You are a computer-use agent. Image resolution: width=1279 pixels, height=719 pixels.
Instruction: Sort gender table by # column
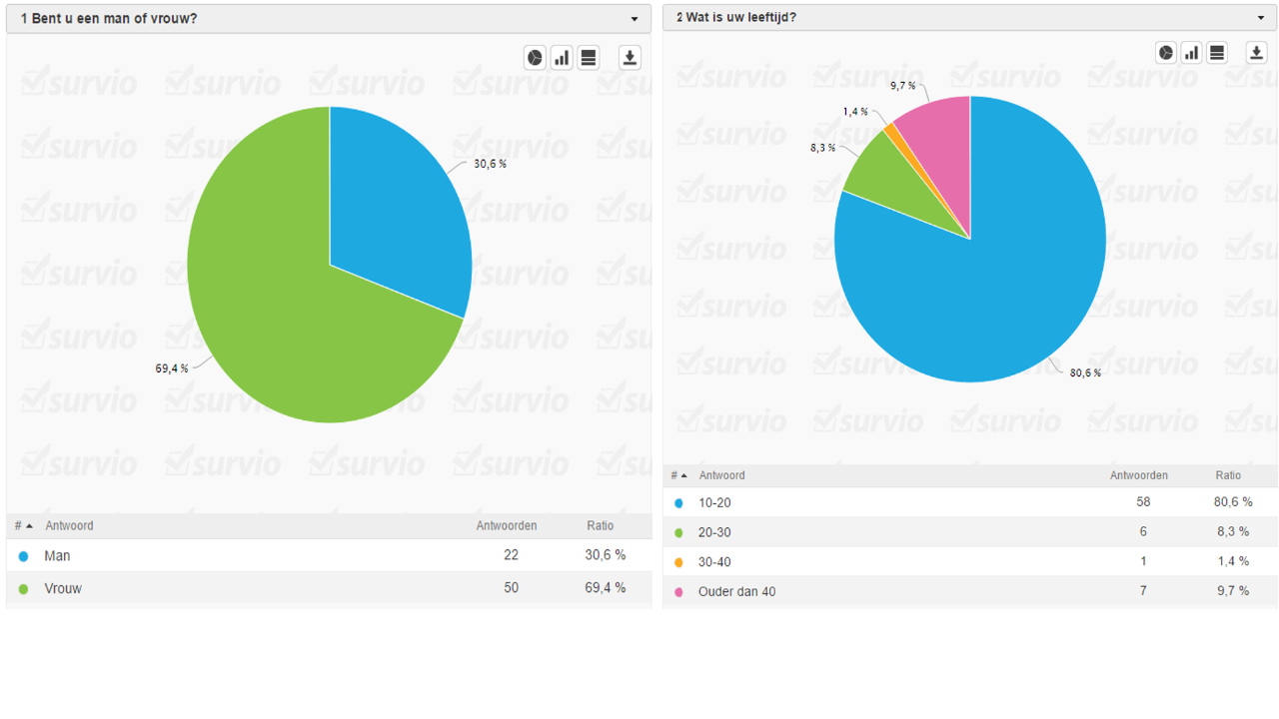pos(23,525)
